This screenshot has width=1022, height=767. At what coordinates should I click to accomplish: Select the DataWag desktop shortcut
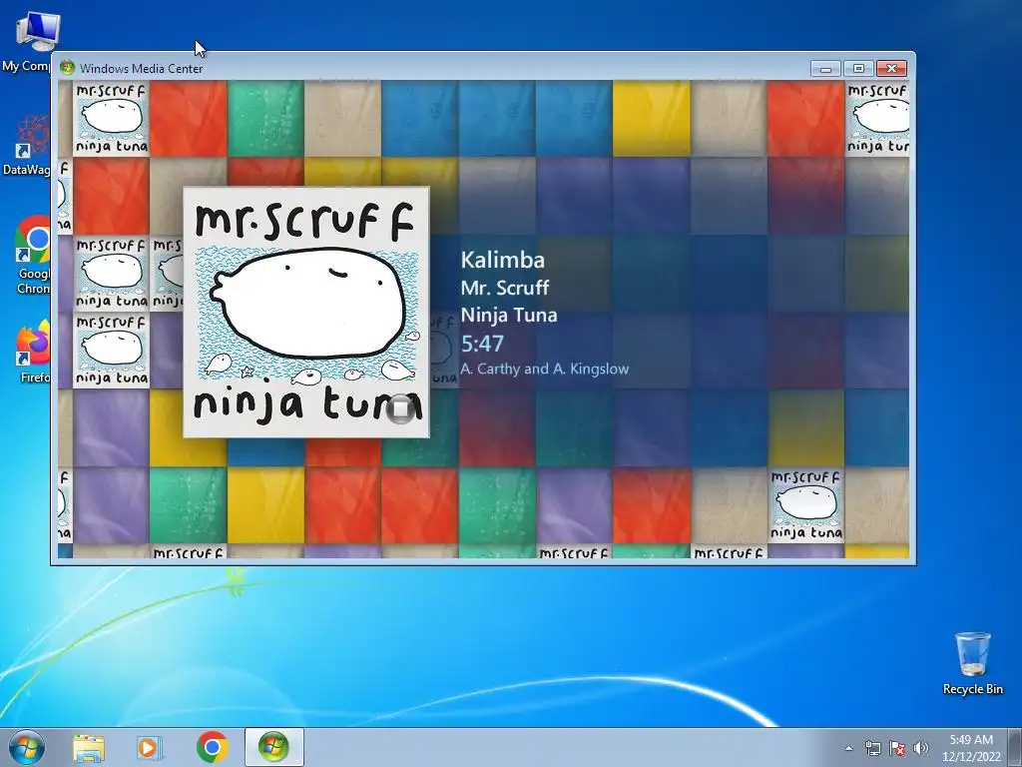(26, 145)
